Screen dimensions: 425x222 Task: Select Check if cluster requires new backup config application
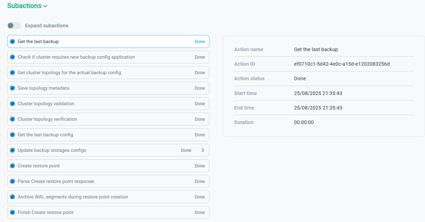coord(76,57)
